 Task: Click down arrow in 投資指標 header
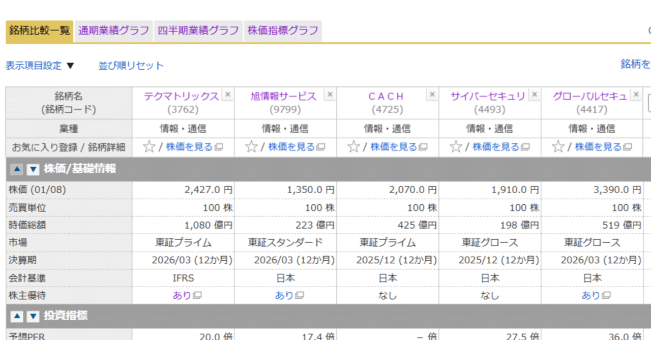[33, 316]
